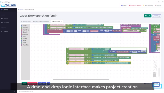The width and height of the screenshot is (164, 93).
Task: Click the Projects breadcrumb link
Action: pos(20,10)
